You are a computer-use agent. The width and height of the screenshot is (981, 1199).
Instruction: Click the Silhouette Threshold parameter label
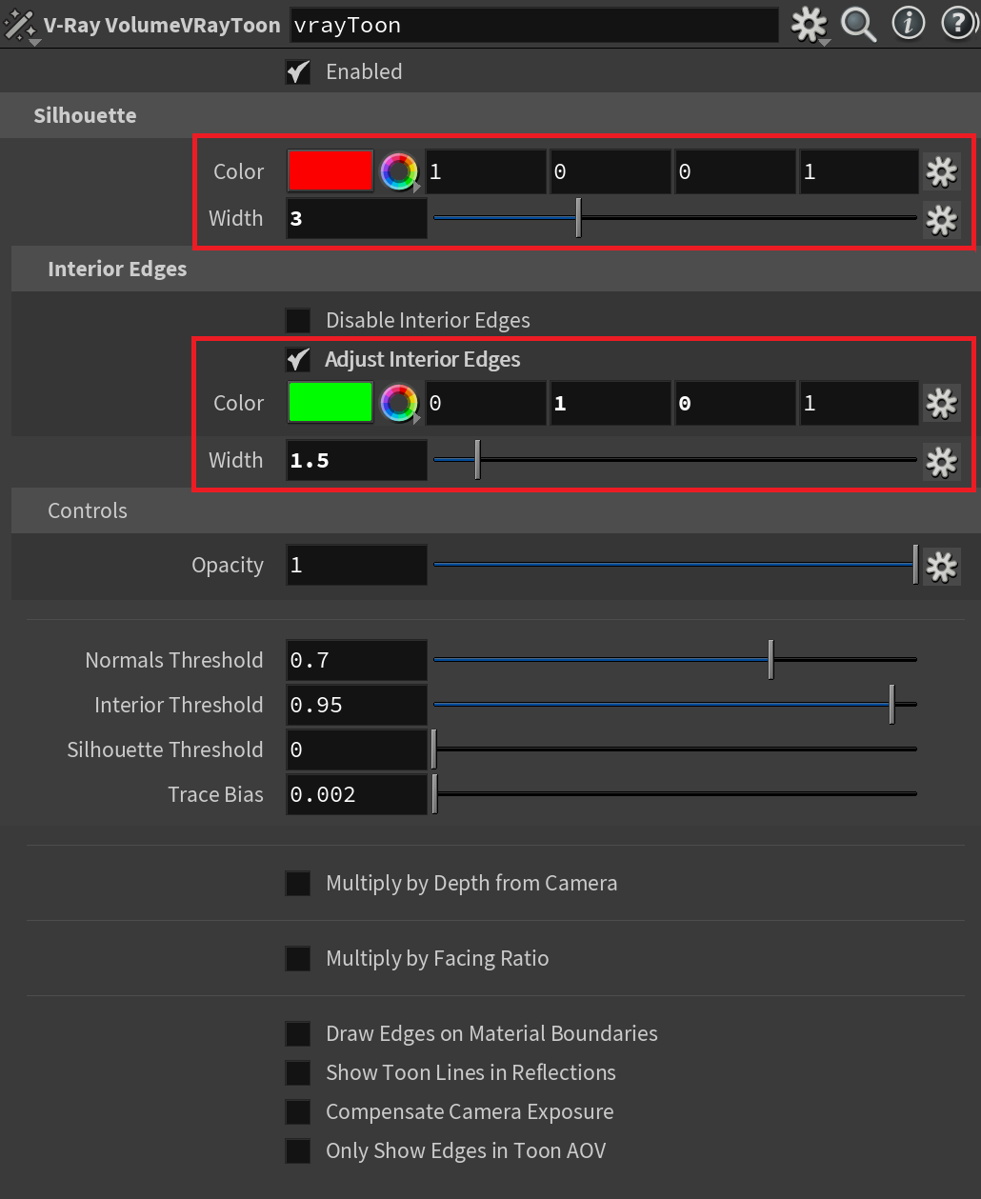165,749
